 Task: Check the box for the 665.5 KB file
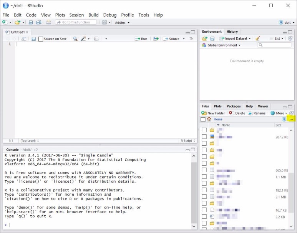[204, 170]
